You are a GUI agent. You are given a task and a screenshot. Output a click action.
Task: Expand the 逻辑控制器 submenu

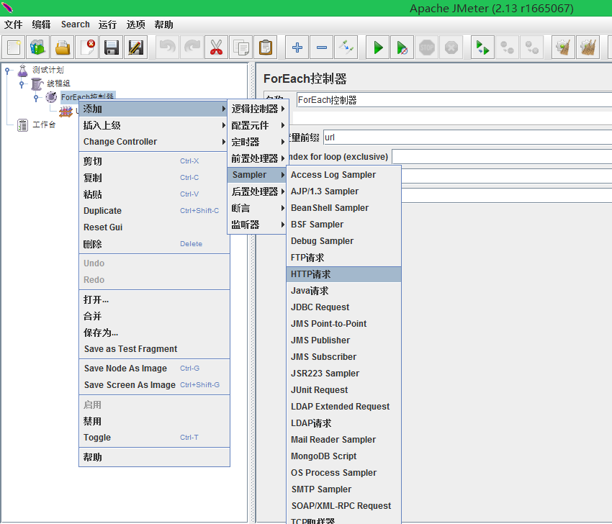tap(258, 109)
